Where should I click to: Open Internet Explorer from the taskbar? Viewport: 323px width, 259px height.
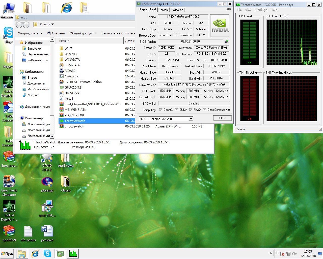click(x=35, y=253)
